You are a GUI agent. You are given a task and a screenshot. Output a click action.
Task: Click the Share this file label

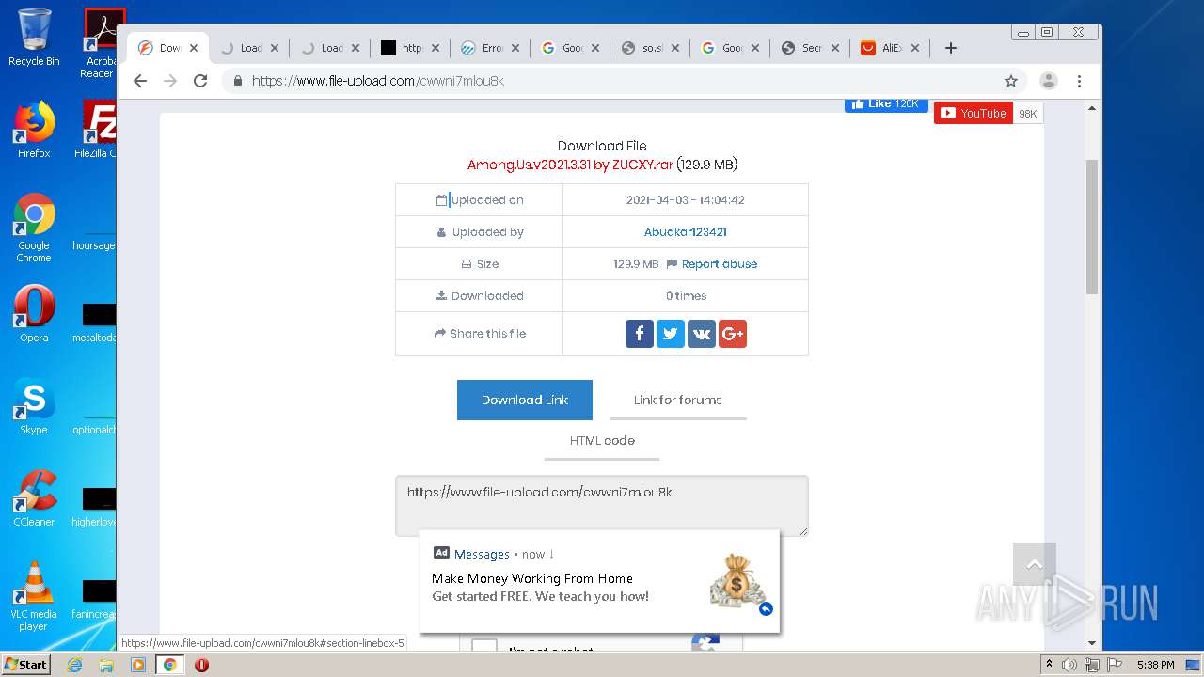pyautogui.click(x=488, y=334)
